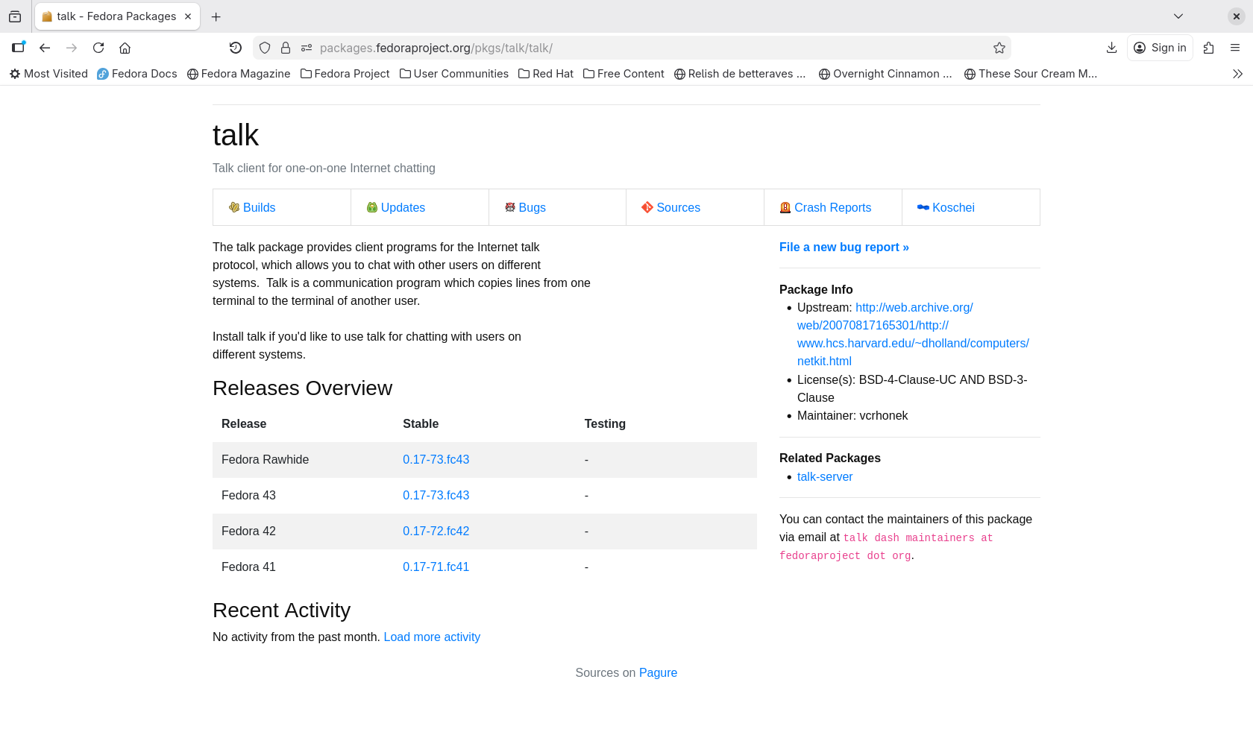Click the tracking protection shield icon
The width and height of the screenshot is (1253, 732).
pos(265,48)
